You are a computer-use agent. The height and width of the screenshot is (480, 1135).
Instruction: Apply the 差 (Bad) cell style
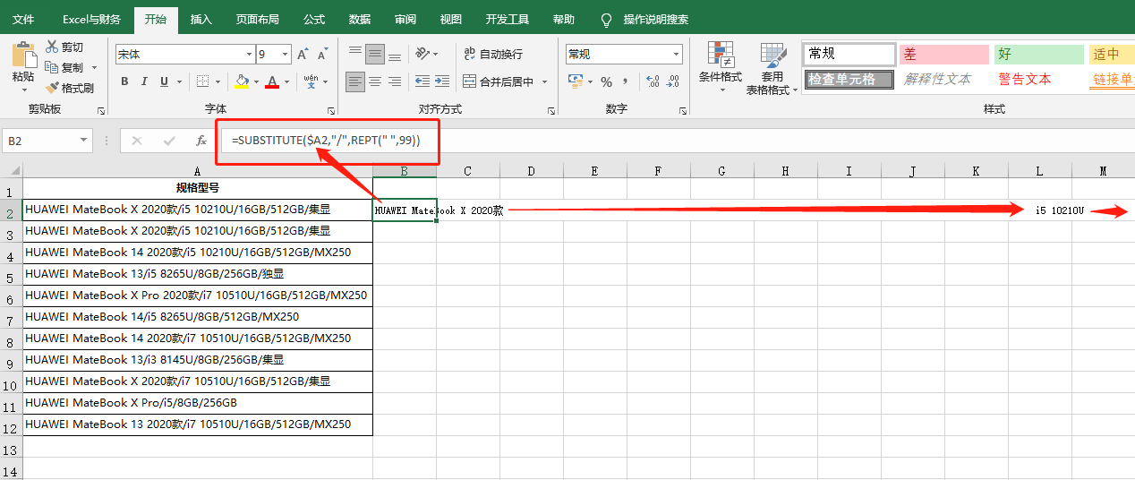tap(944, 55)
